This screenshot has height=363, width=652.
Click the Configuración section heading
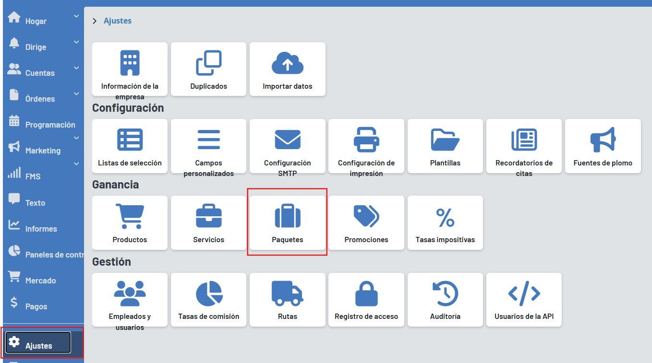pyautogui.click(x=128, y=108)
